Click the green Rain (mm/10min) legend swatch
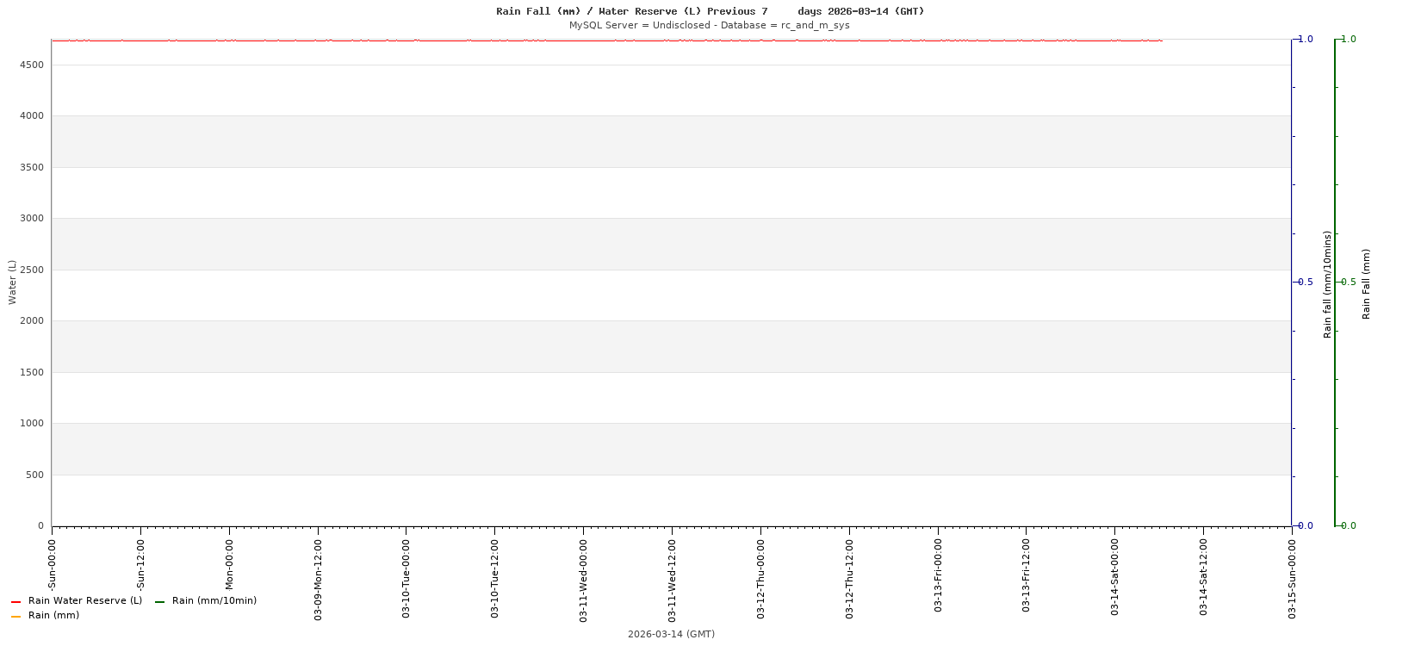The height and width of the screenshot is (646, 1421). point(159,602)
